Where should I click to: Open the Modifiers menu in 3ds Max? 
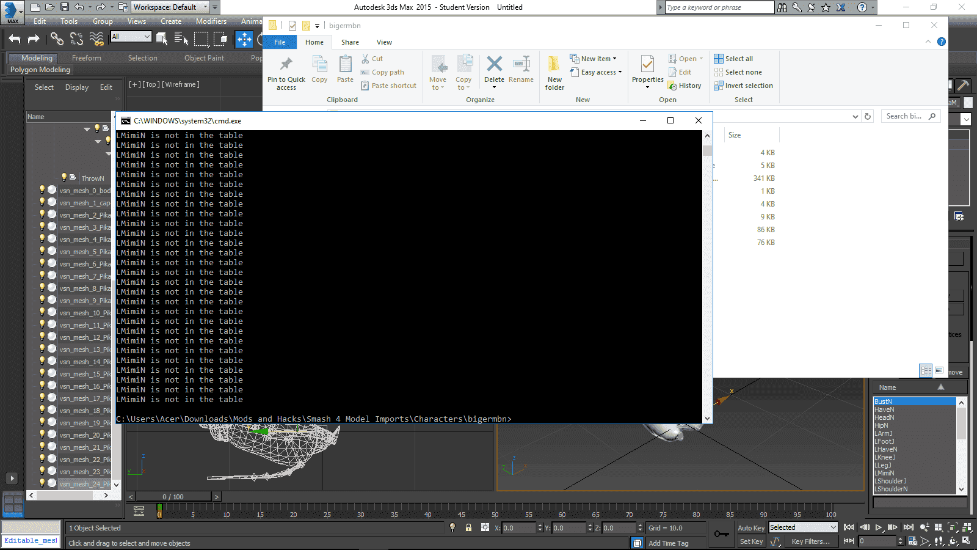click(x=211, y=21)
